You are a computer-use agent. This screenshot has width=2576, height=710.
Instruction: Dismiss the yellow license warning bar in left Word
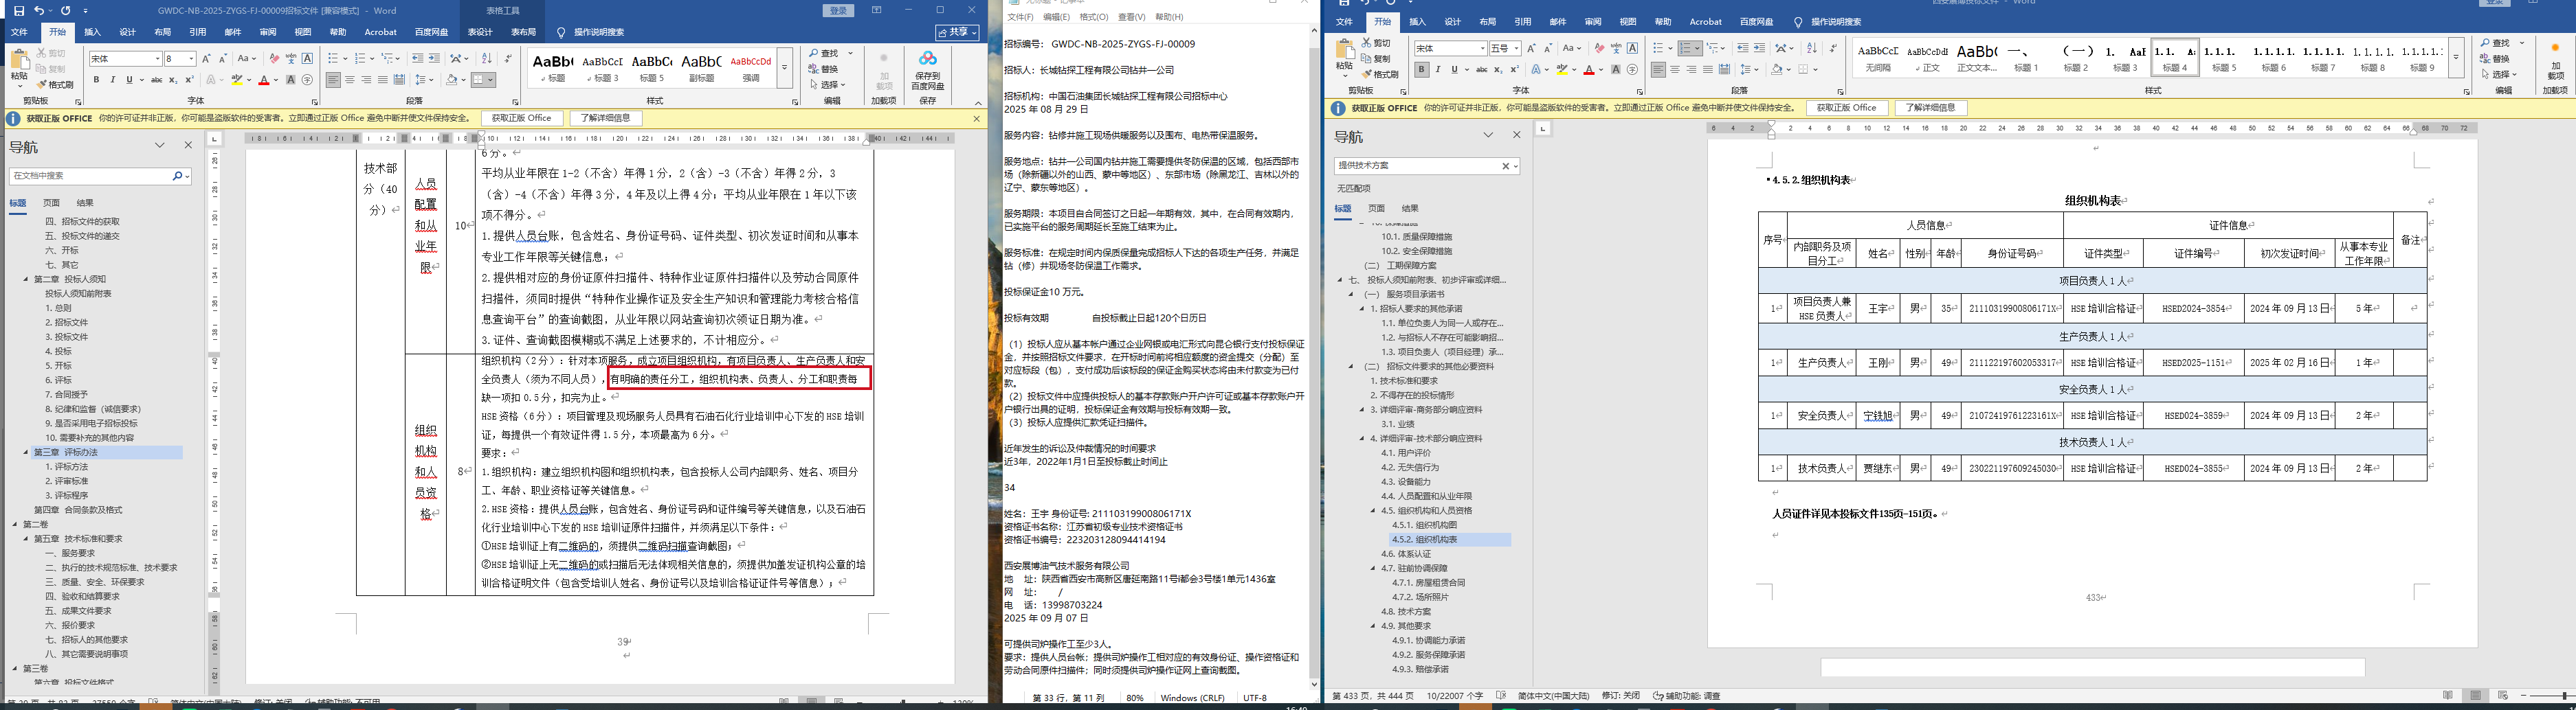click(977, 119)
